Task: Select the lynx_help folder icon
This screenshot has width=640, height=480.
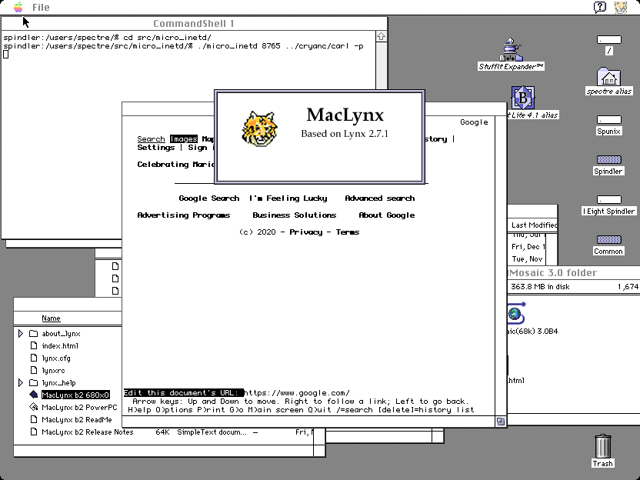Action: coord(34,382)
